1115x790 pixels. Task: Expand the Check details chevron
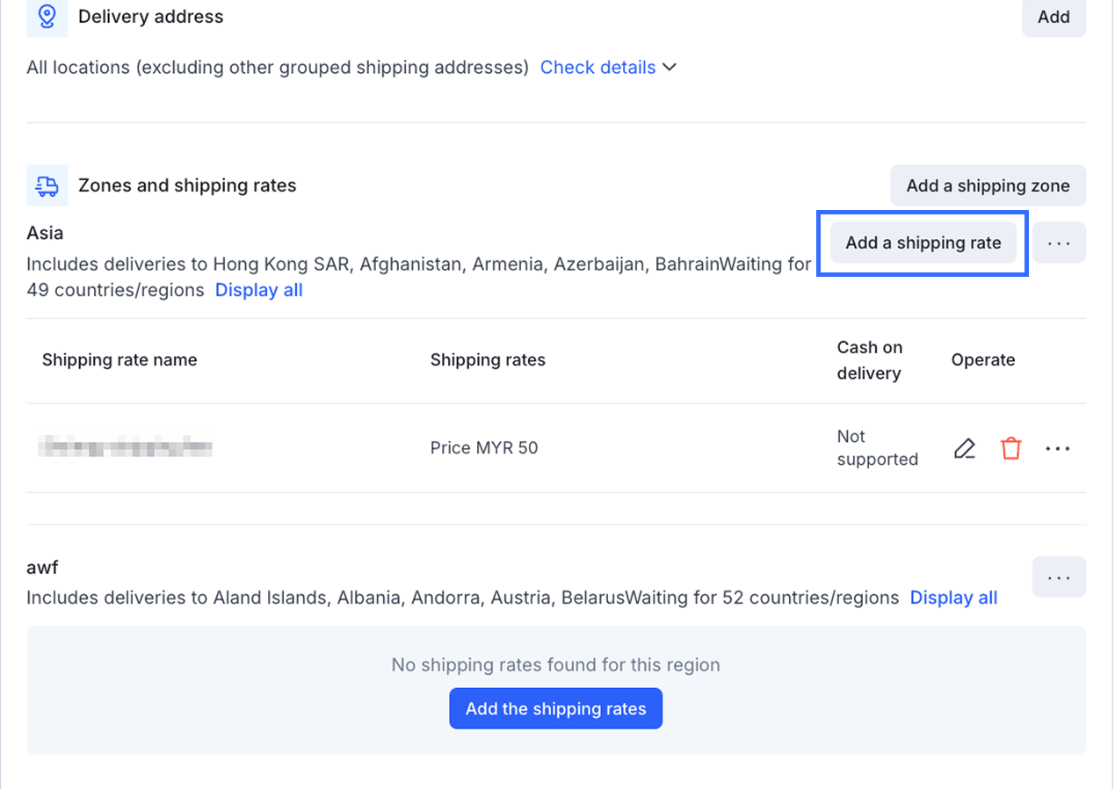tap(670, 68)
